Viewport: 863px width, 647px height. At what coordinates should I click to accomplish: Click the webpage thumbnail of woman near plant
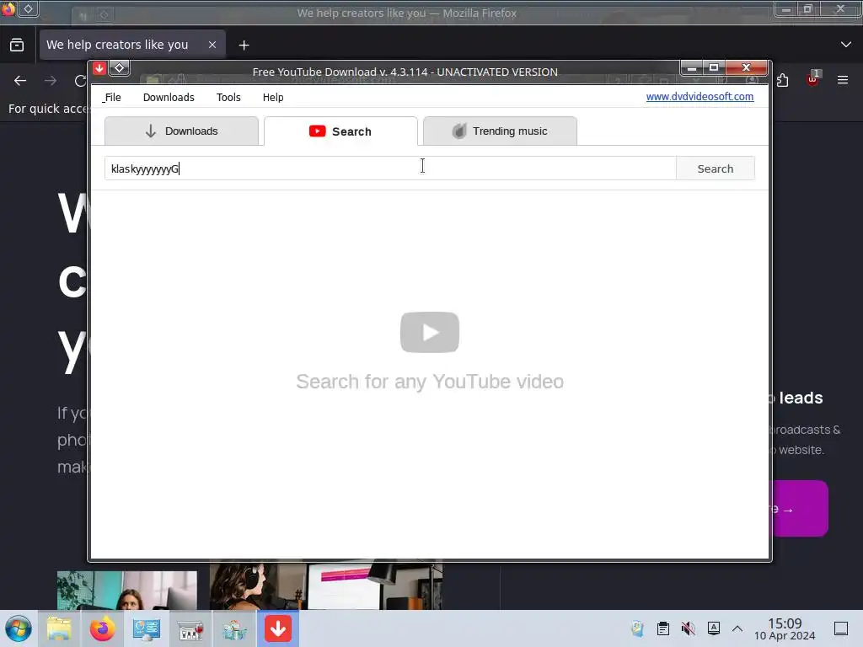[x=127, y=590]
